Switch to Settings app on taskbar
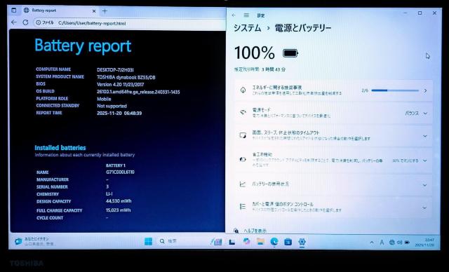449x272 pixels. click(x=302, y=242)
